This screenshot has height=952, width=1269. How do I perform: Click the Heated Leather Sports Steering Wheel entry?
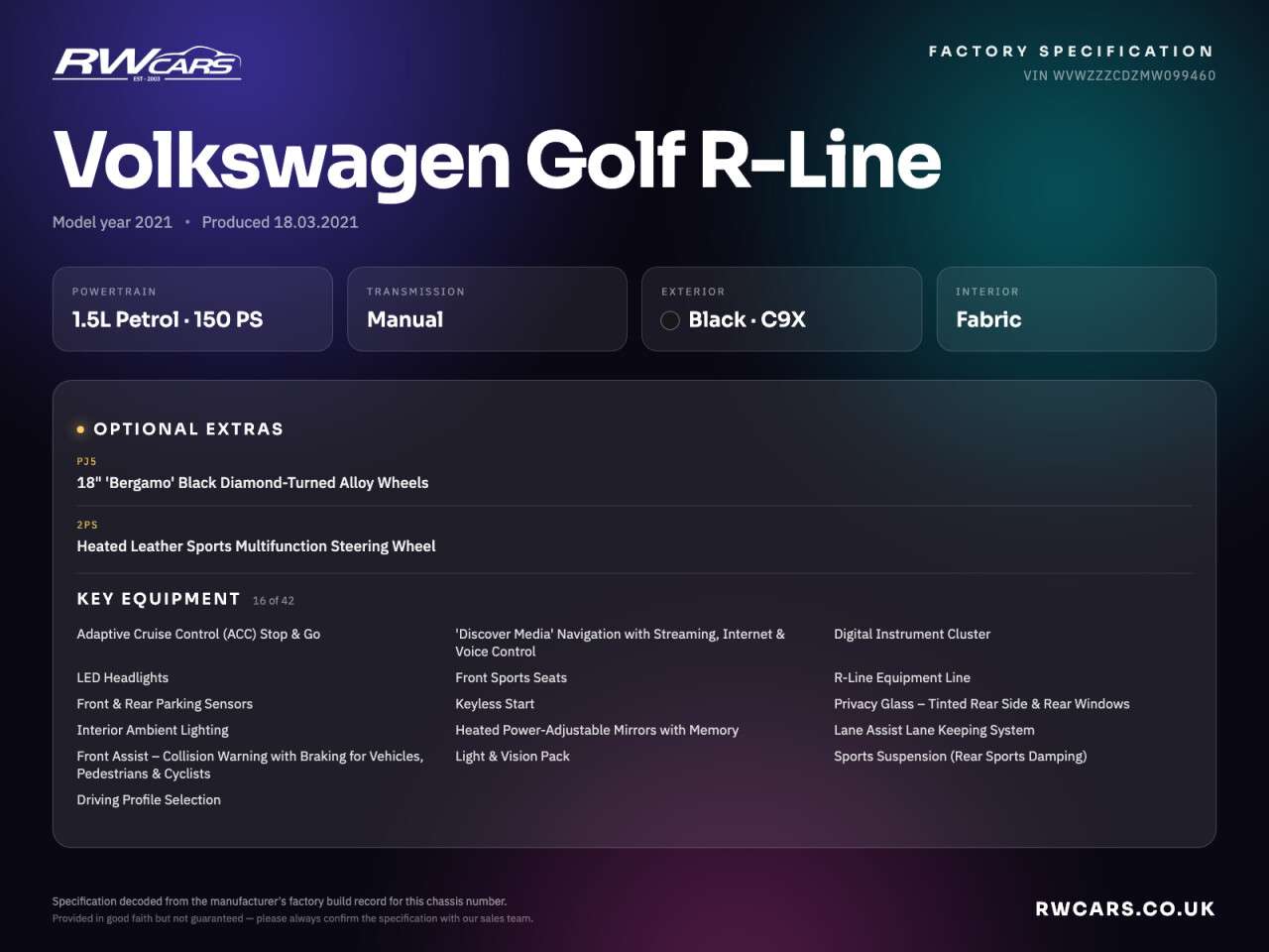(x=256, y=546)
